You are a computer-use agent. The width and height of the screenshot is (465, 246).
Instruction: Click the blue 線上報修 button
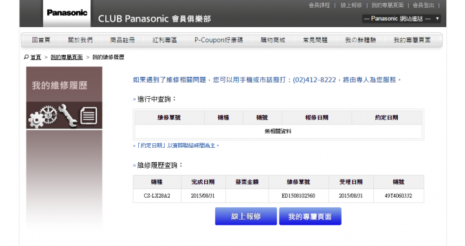pos(246,216)
